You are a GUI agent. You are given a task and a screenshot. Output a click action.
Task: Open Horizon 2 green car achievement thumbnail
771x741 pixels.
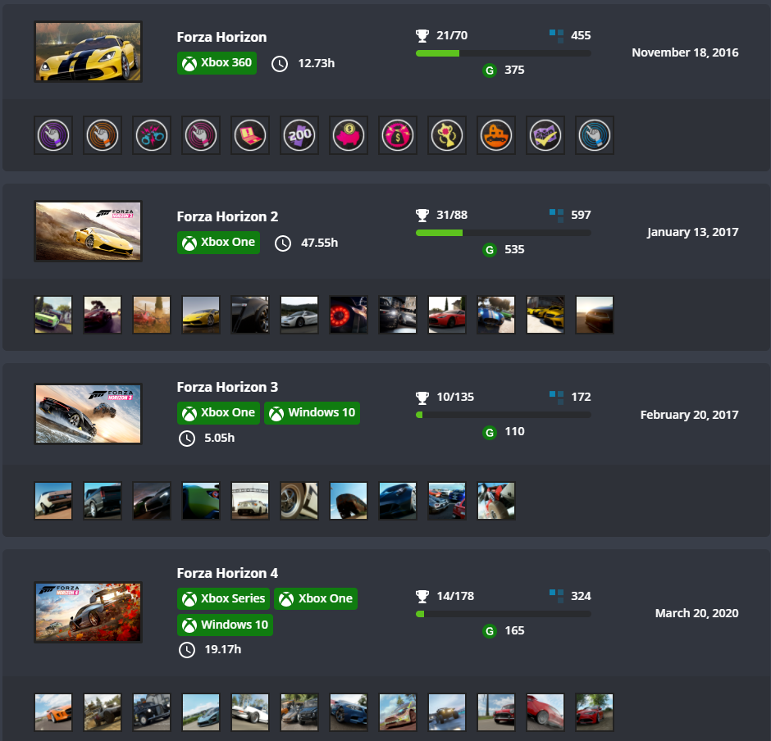click(x=53, y=315)
